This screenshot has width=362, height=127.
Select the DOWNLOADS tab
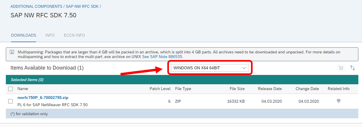point(24,35)
